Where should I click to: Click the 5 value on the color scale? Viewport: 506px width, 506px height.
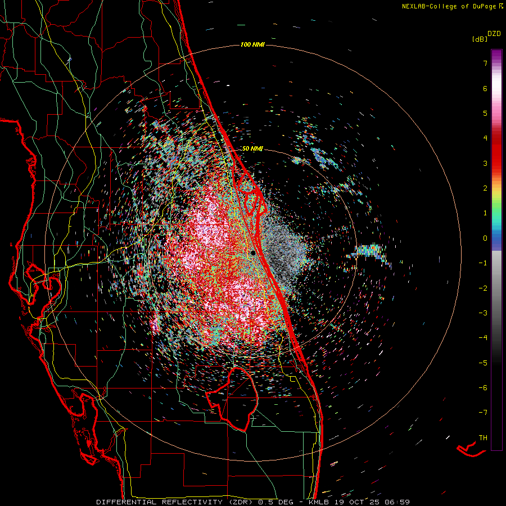tap(485, 113)
